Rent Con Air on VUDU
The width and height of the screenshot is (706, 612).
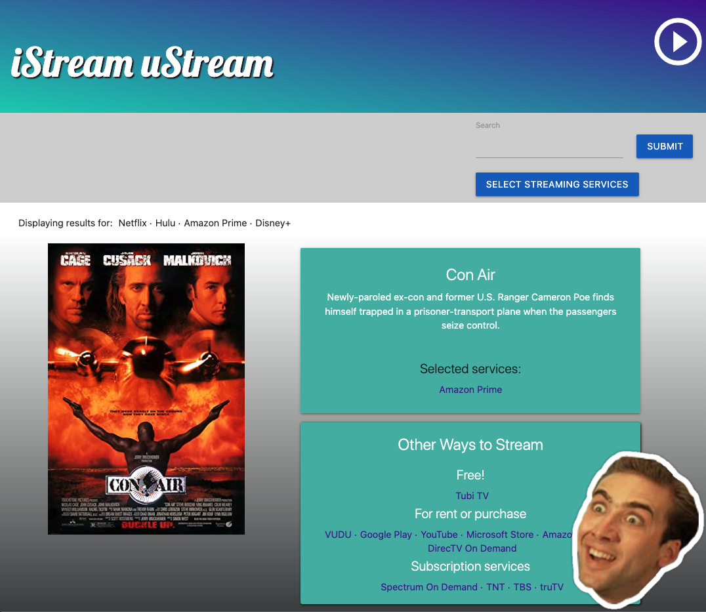tap(338, 534)
